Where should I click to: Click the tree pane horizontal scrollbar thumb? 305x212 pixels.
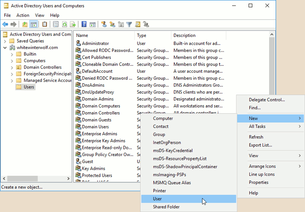coord(22,179)
